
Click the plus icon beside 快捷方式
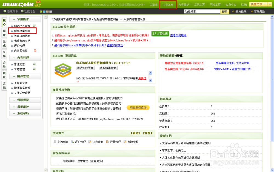[270, 4]
